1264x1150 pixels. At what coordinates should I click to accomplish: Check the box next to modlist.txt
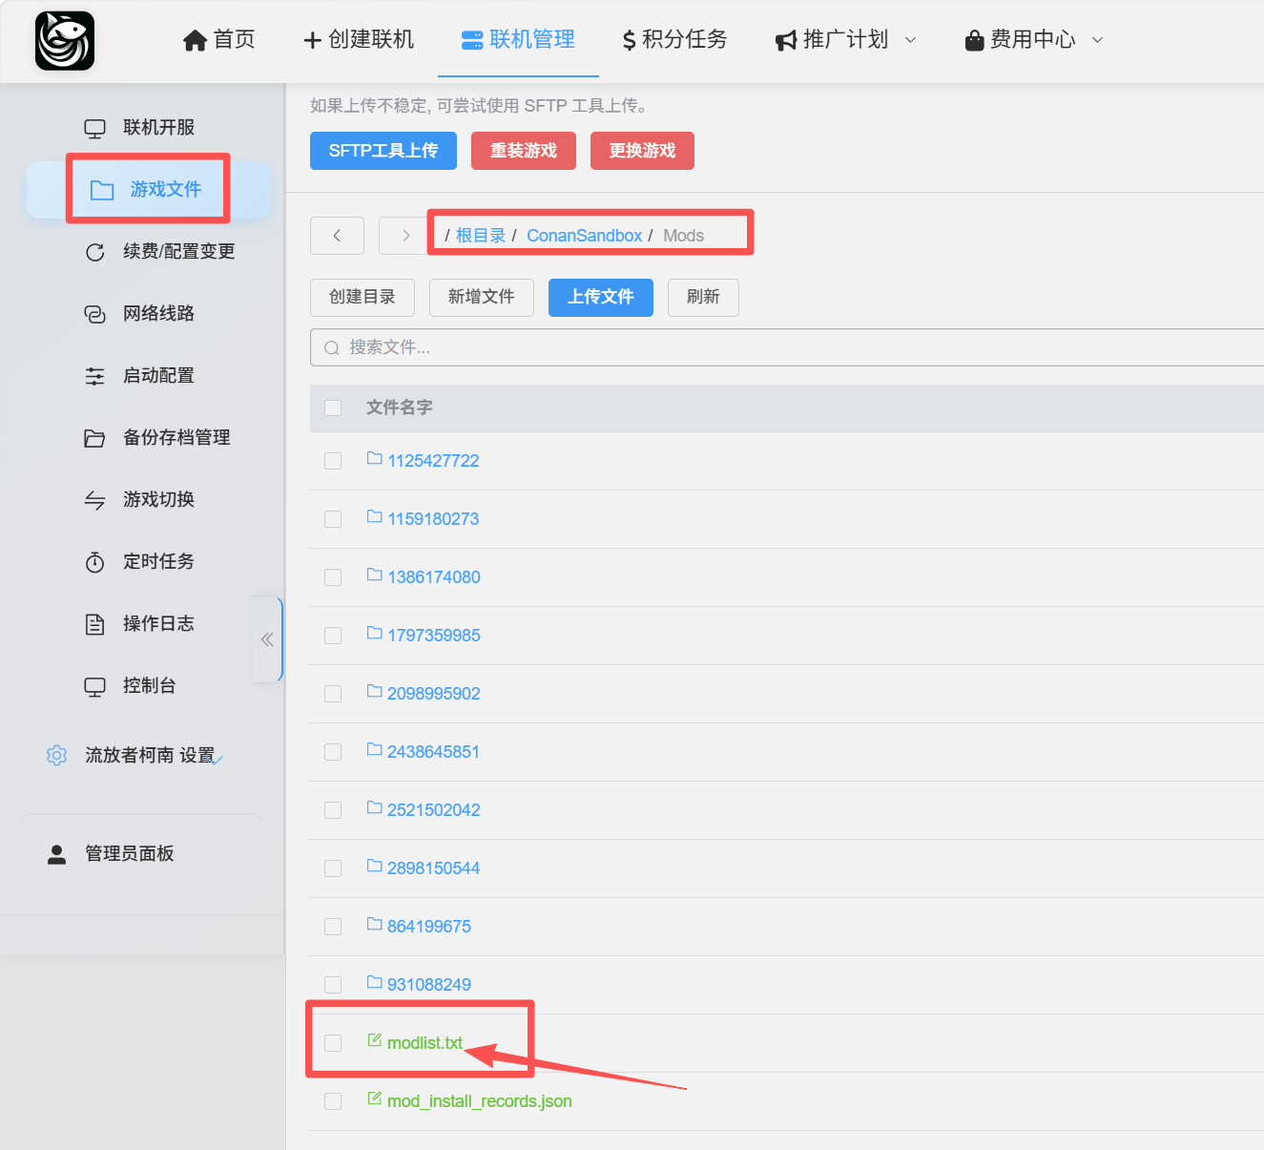333,1043
